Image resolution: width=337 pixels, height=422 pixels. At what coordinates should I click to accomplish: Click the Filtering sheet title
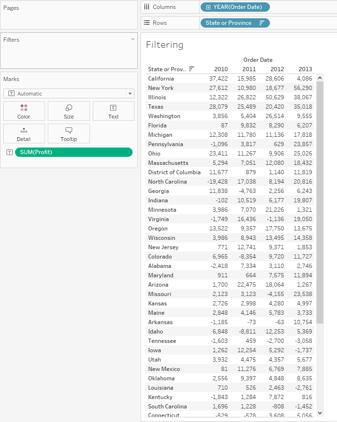[165, 44]
